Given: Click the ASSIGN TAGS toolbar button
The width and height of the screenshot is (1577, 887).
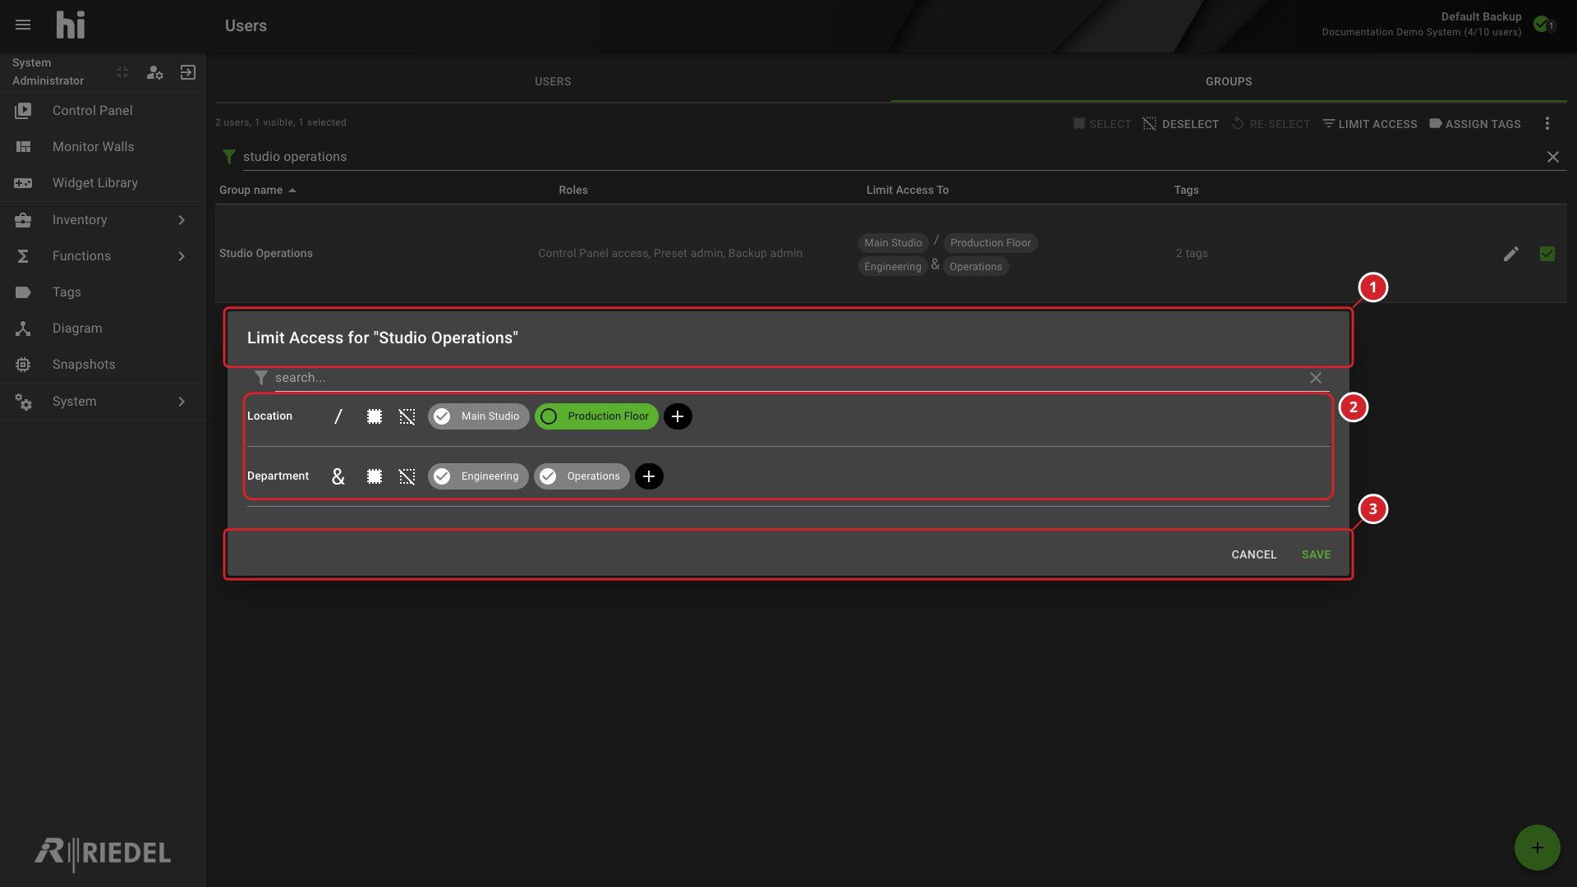Looking at the screenshot, I should [x=1475, y=124].
